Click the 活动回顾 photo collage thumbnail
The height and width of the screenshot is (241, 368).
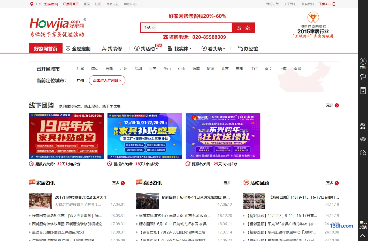254,201
